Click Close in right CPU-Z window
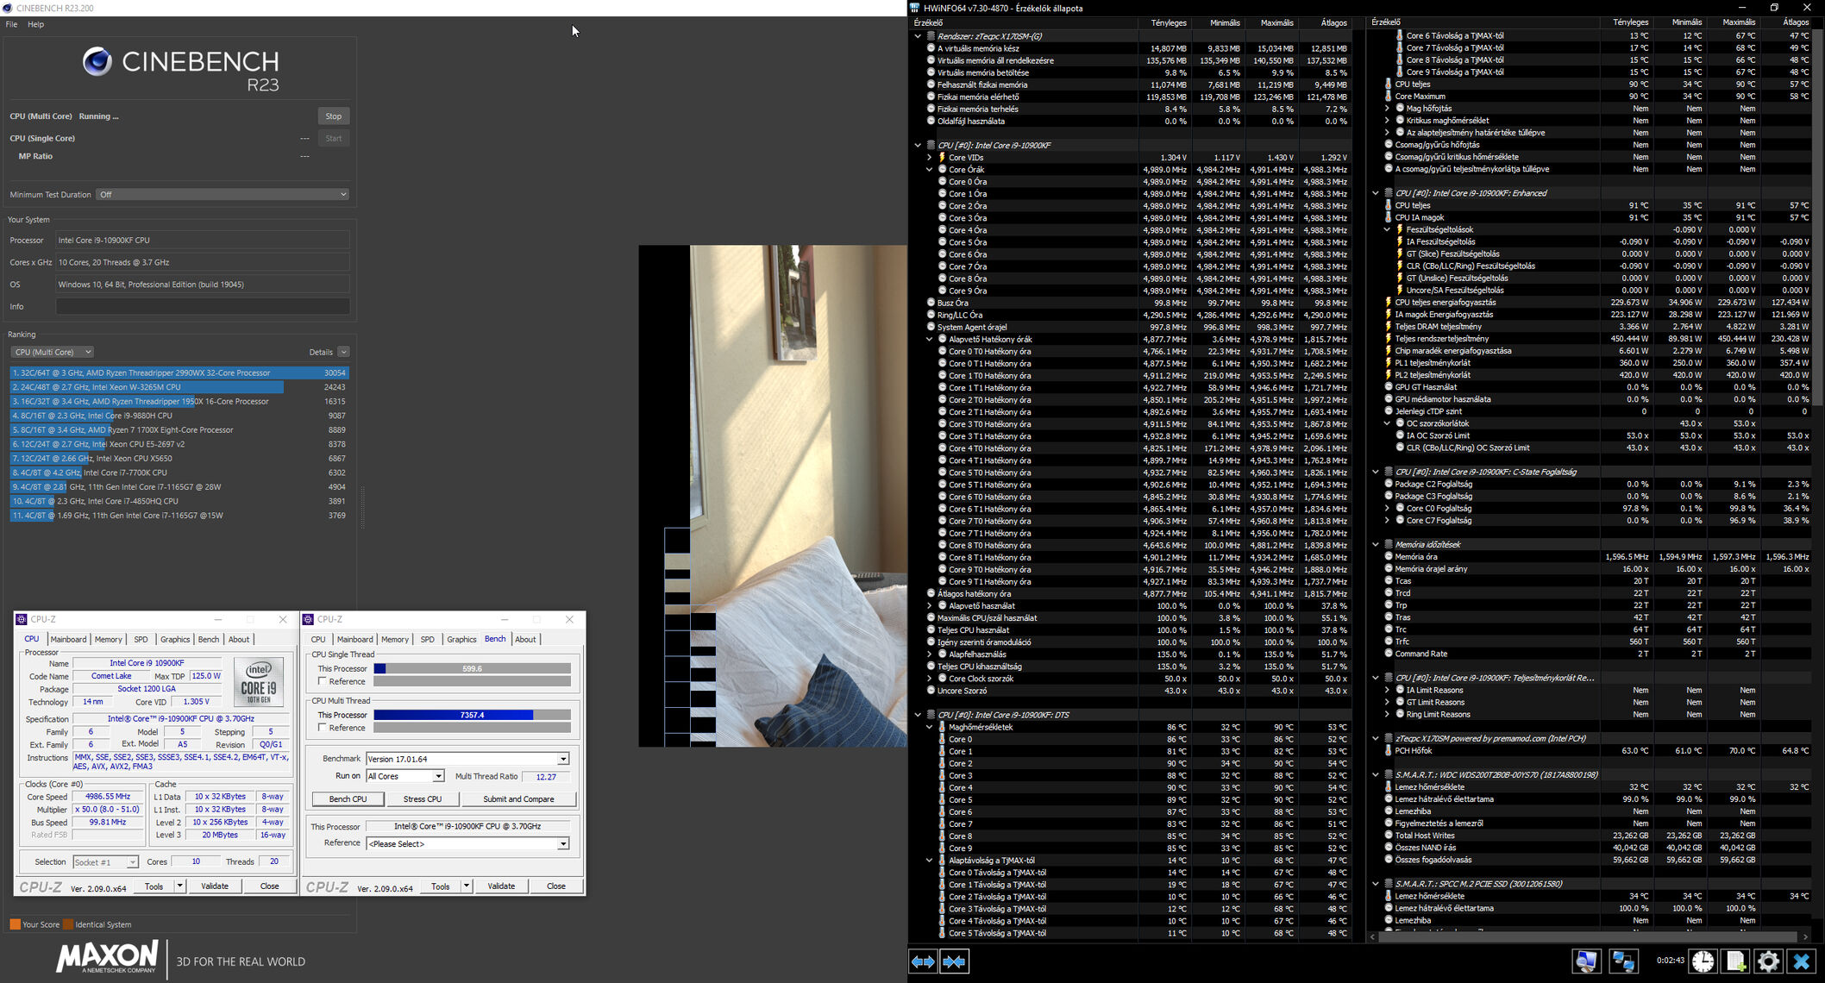 pyautogui.click(x=556, y=886)
